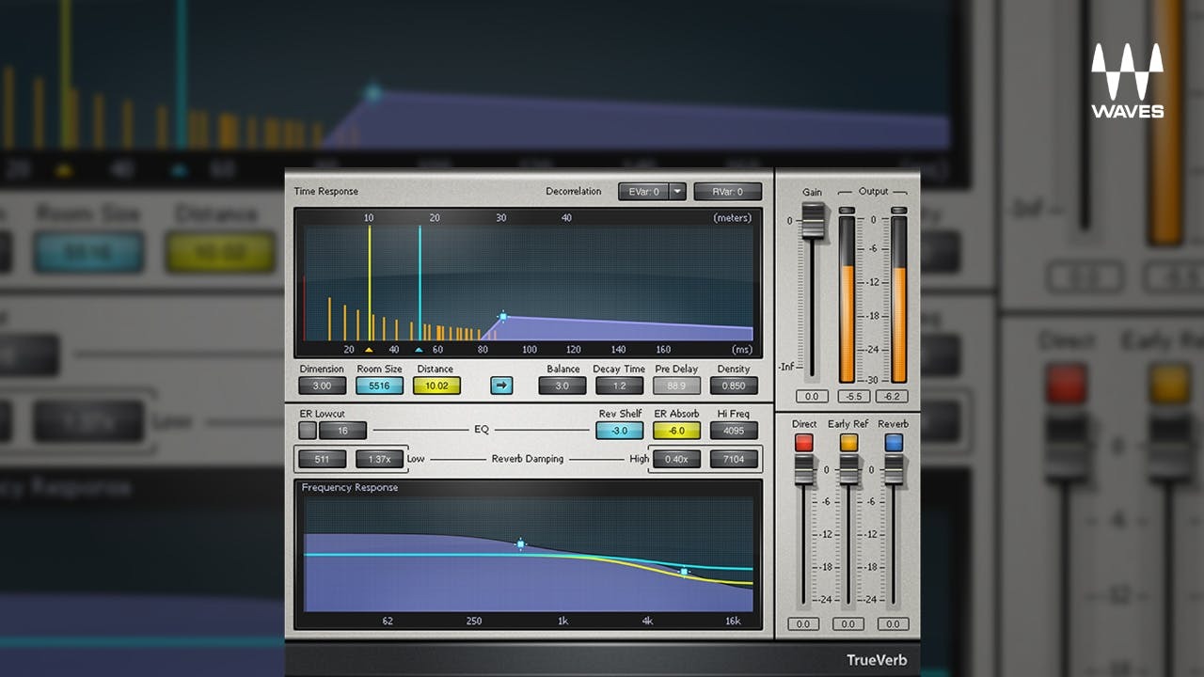The width and height of the screenshot is (1204, 677).
Task: Click the cyan triangle marker below the time axis
Action: [420, 349]
